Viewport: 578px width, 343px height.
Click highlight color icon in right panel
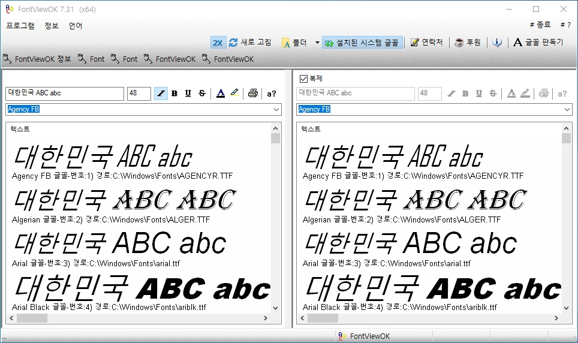(525, 94)
